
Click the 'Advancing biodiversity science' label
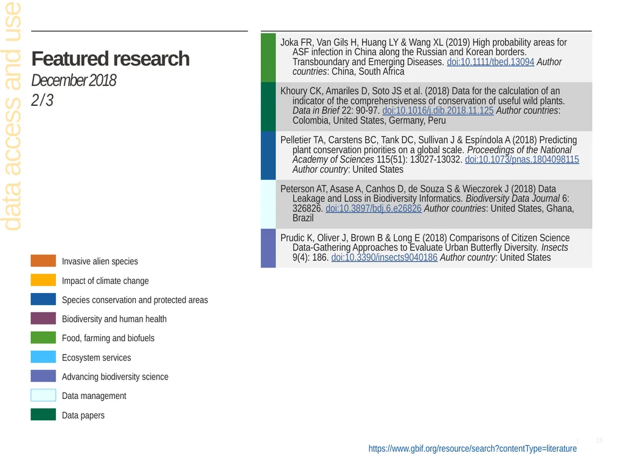[115, 376]
